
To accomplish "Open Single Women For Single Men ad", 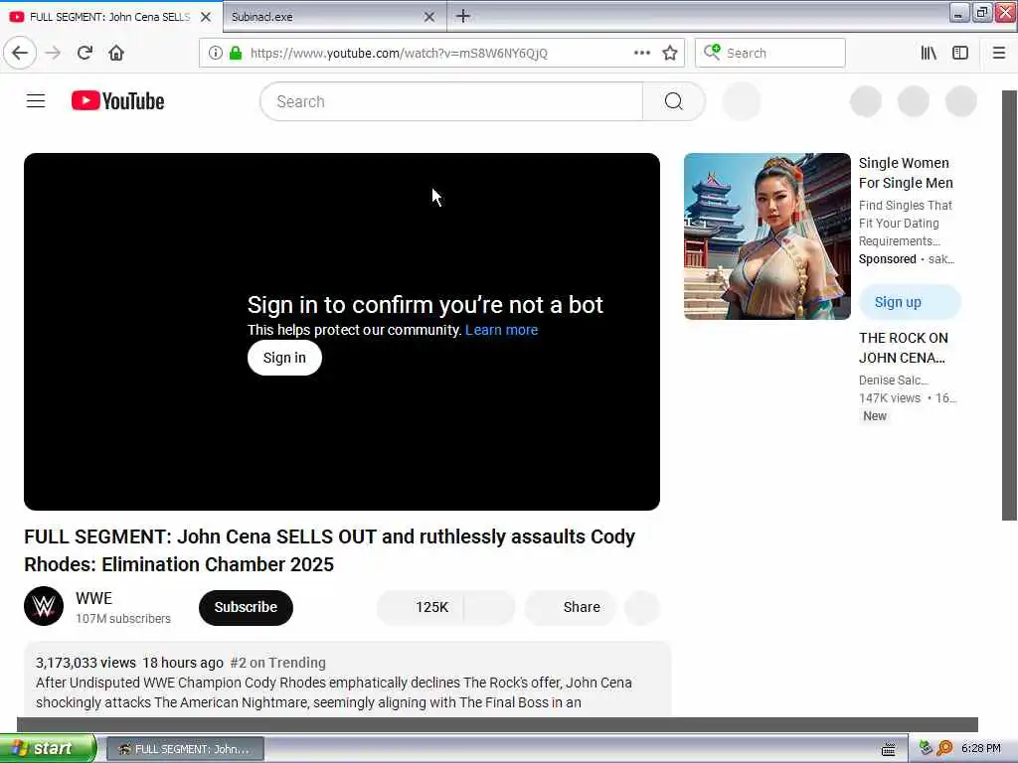I will point(906,173).
